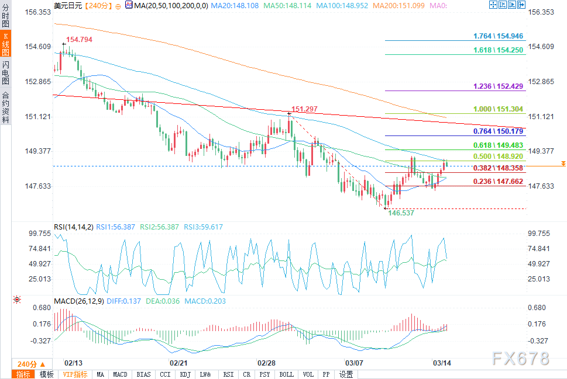Click the 设置 settings button
Screen dimensions: 567x379
[346, 374]
